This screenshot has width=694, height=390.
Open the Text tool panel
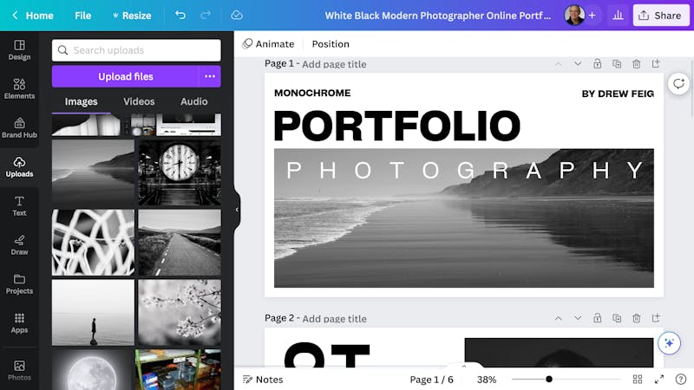click(x=19, y=206)
